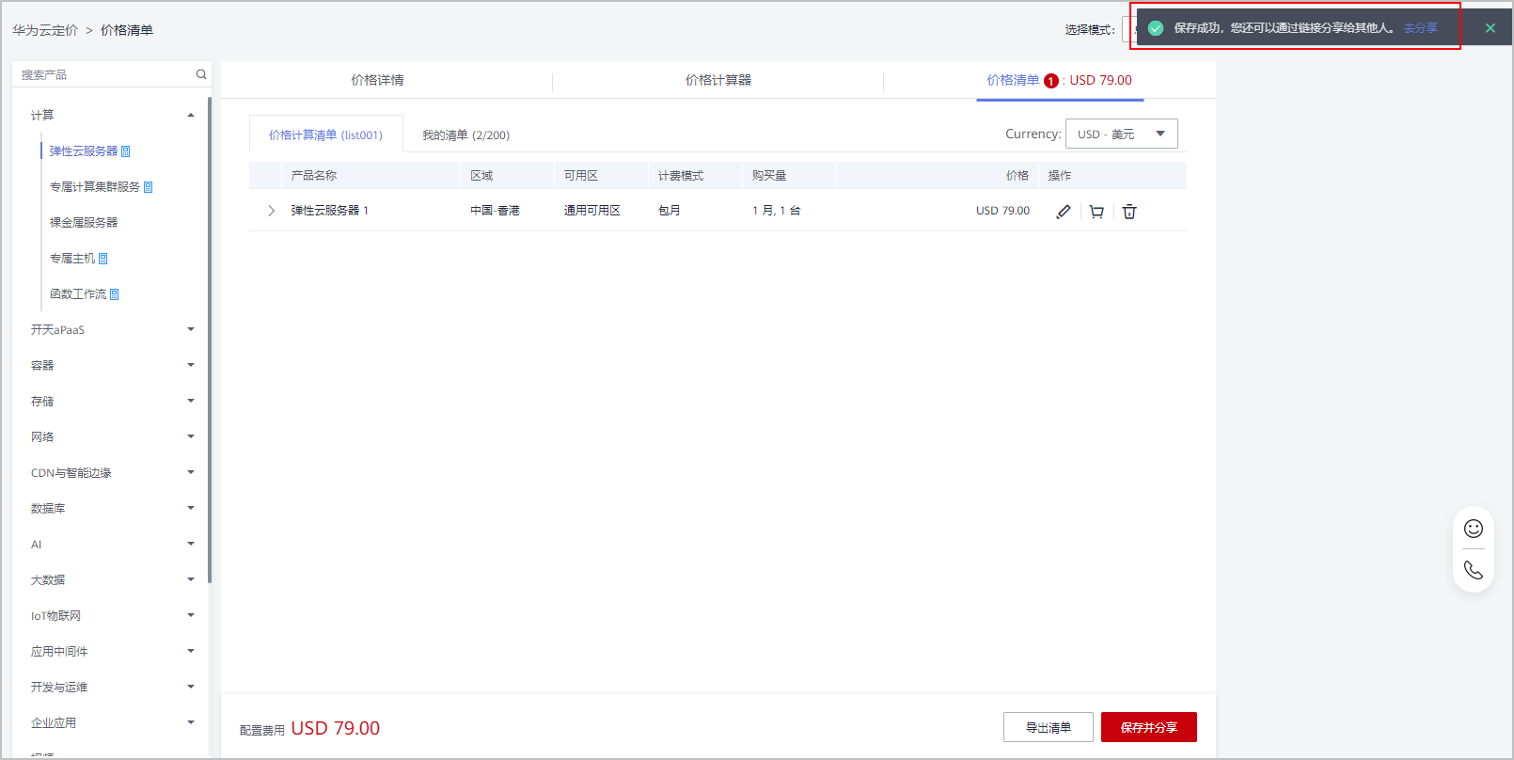Viewport: 1514px width, 760px height.
Task: Expand the 存储 category
Action: (x=191, y=401)
